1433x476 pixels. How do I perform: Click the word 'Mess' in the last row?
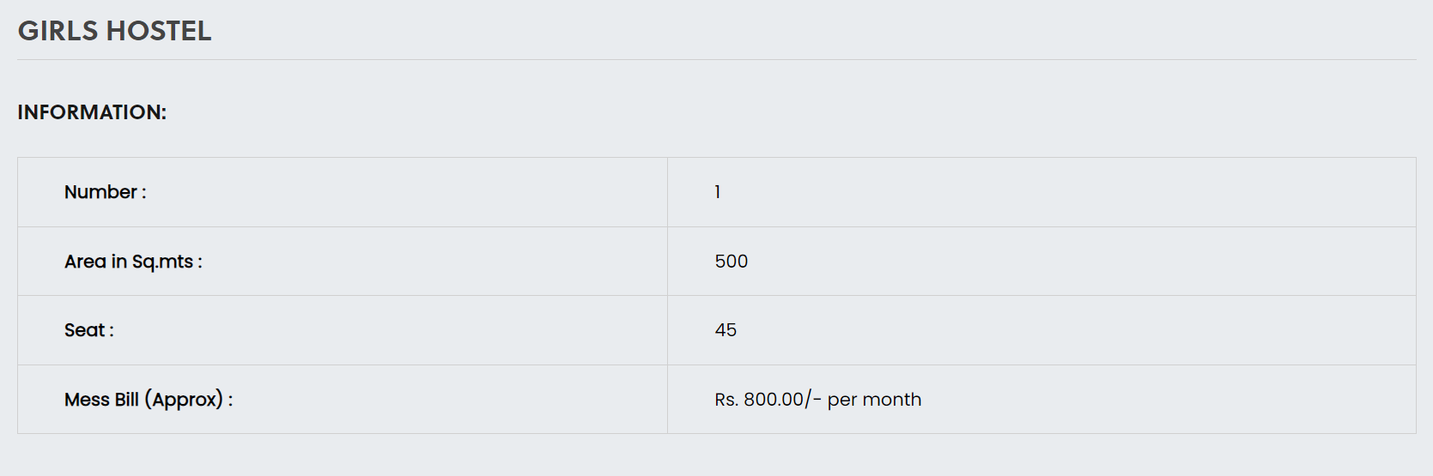(x=87, y=400)
